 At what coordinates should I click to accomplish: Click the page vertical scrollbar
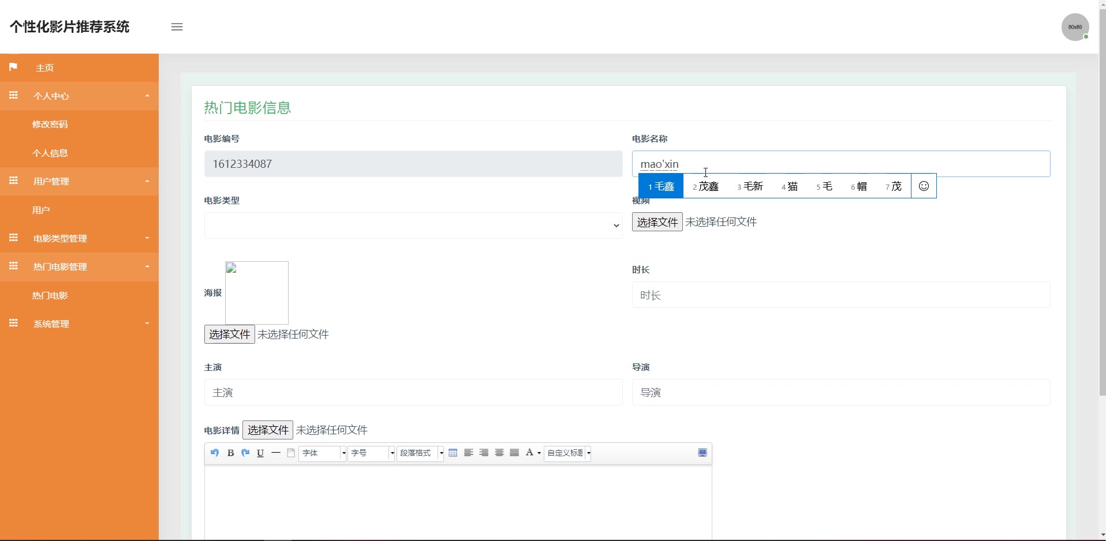pos(1102,202)
